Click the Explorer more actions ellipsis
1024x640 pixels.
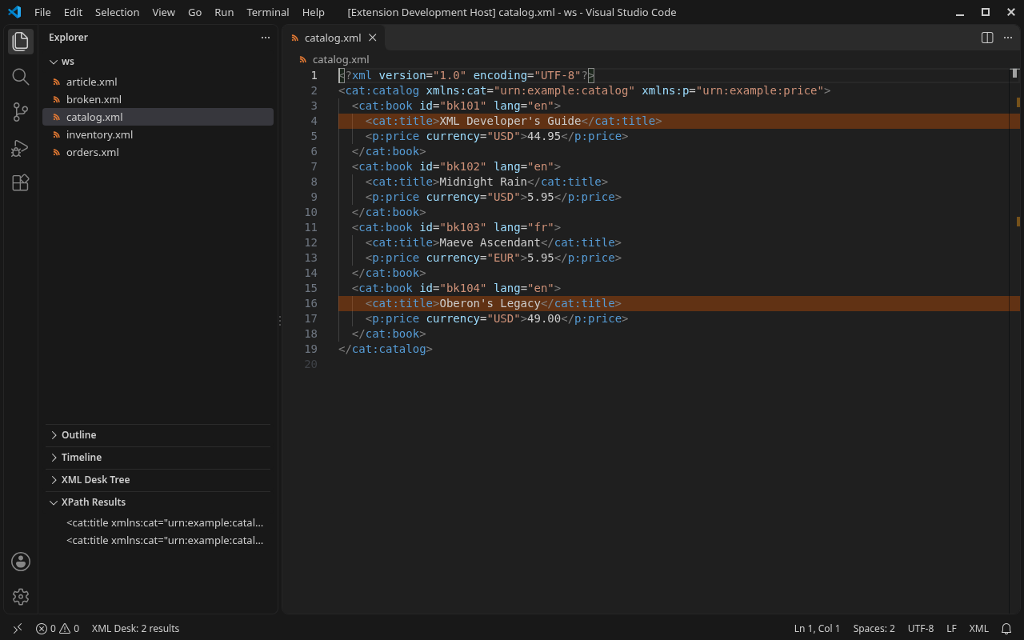coord(266,38)
